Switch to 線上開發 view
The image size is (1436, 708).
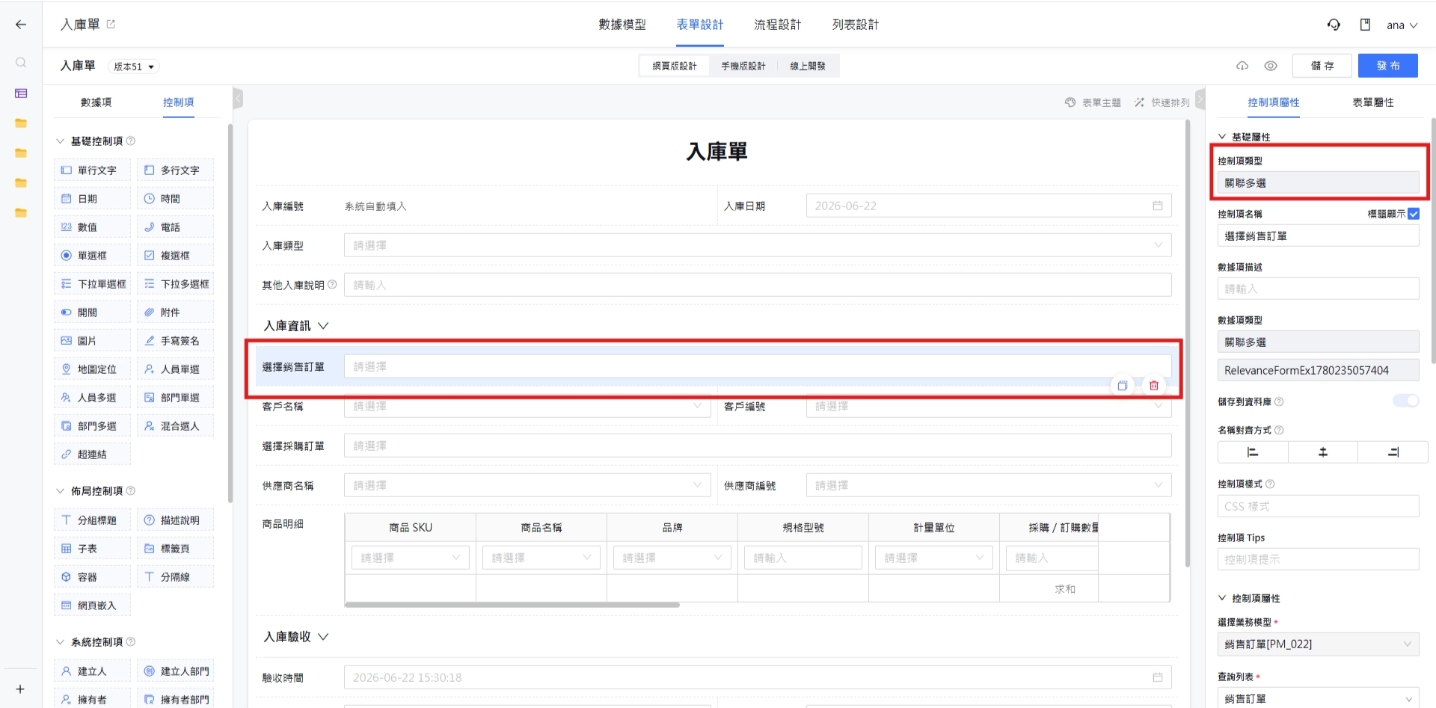pyautogui.click(x=808, y=66)
